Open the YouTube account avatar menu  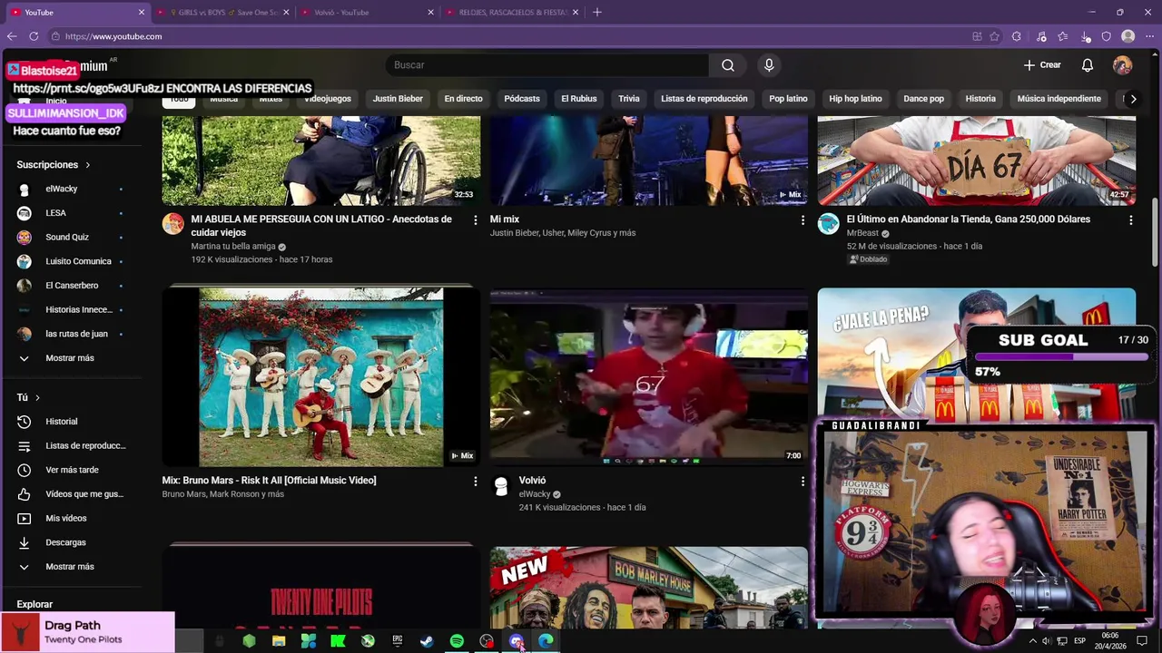[x=1122, y=65]
